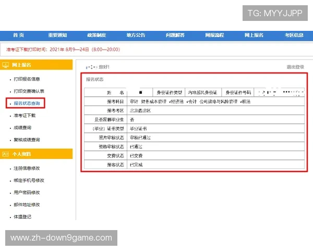The image size is (313, 251).
Task: Open 复核成绩查询 sidebar link
Action: [27, 140]
